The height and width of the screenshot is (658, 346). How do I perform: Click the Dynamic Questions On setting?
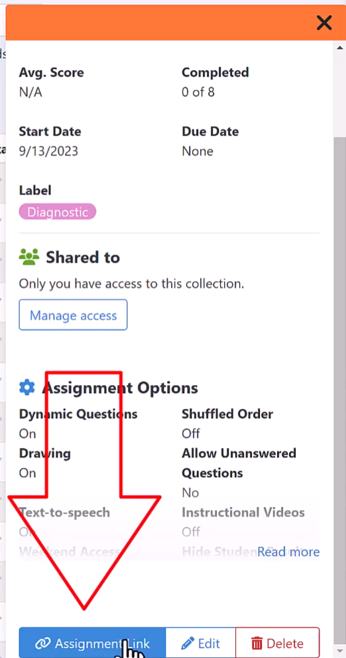[x=27, y=433]
